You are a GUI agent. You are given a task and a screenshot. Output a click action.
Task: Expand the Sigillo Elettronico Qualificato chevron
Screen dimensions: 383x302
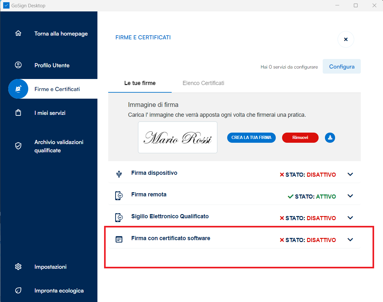(350, 218)
